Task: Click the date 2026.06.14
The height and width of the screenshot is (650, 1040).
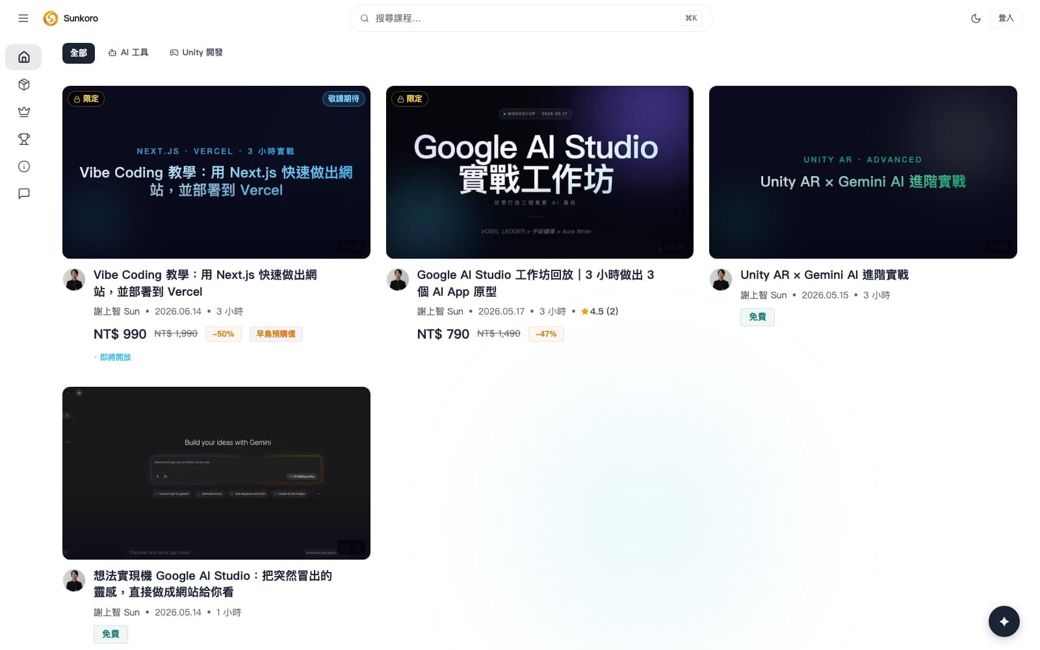Action: coord(178,311)
